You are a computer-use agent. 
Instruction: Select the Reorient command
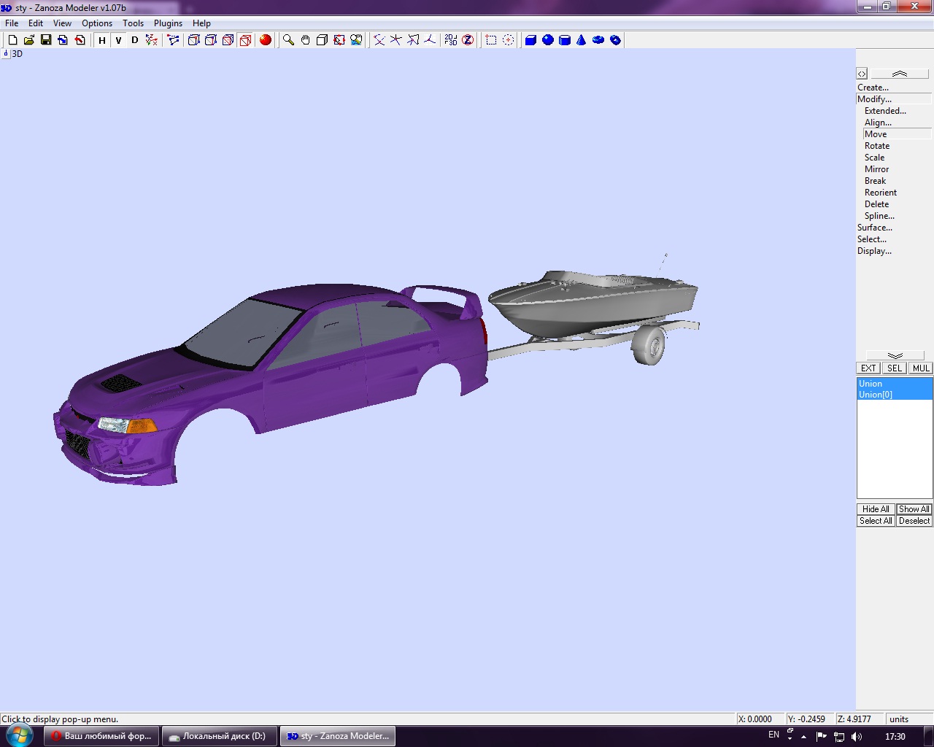(881, 193)
